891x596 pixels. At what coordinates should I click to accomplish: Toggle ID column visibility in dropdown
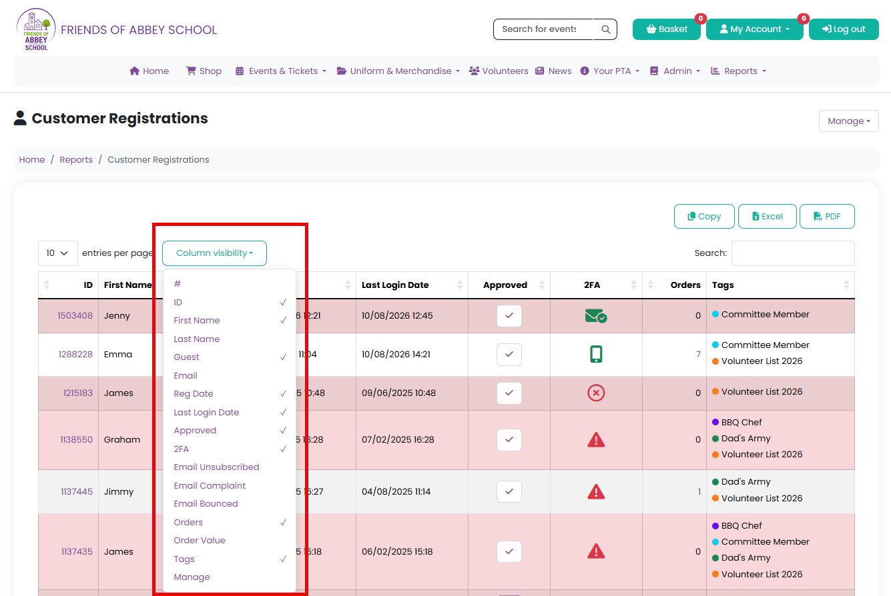coord(230,303)
